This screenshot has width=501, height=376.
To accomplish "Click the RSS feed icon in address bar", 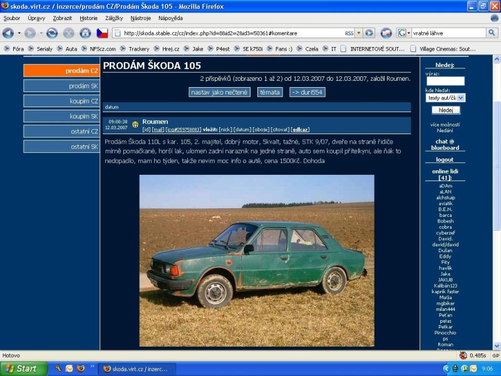I will (349, 33).
